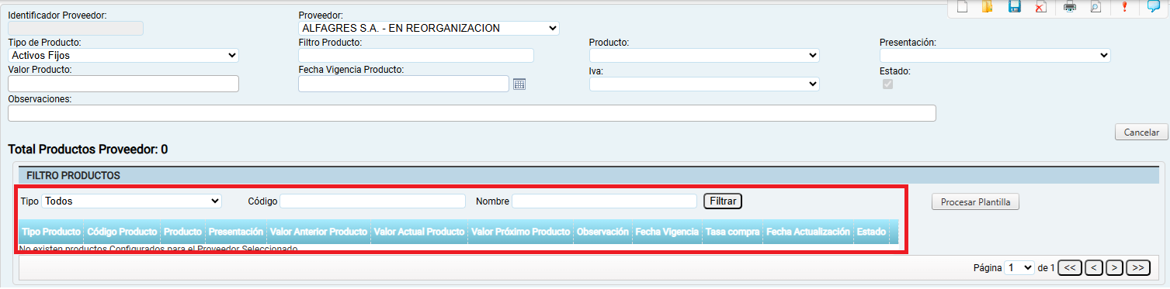The image size is (1170, 289).
Task: Click the Procesar Plantilla button
Action: 975,202
